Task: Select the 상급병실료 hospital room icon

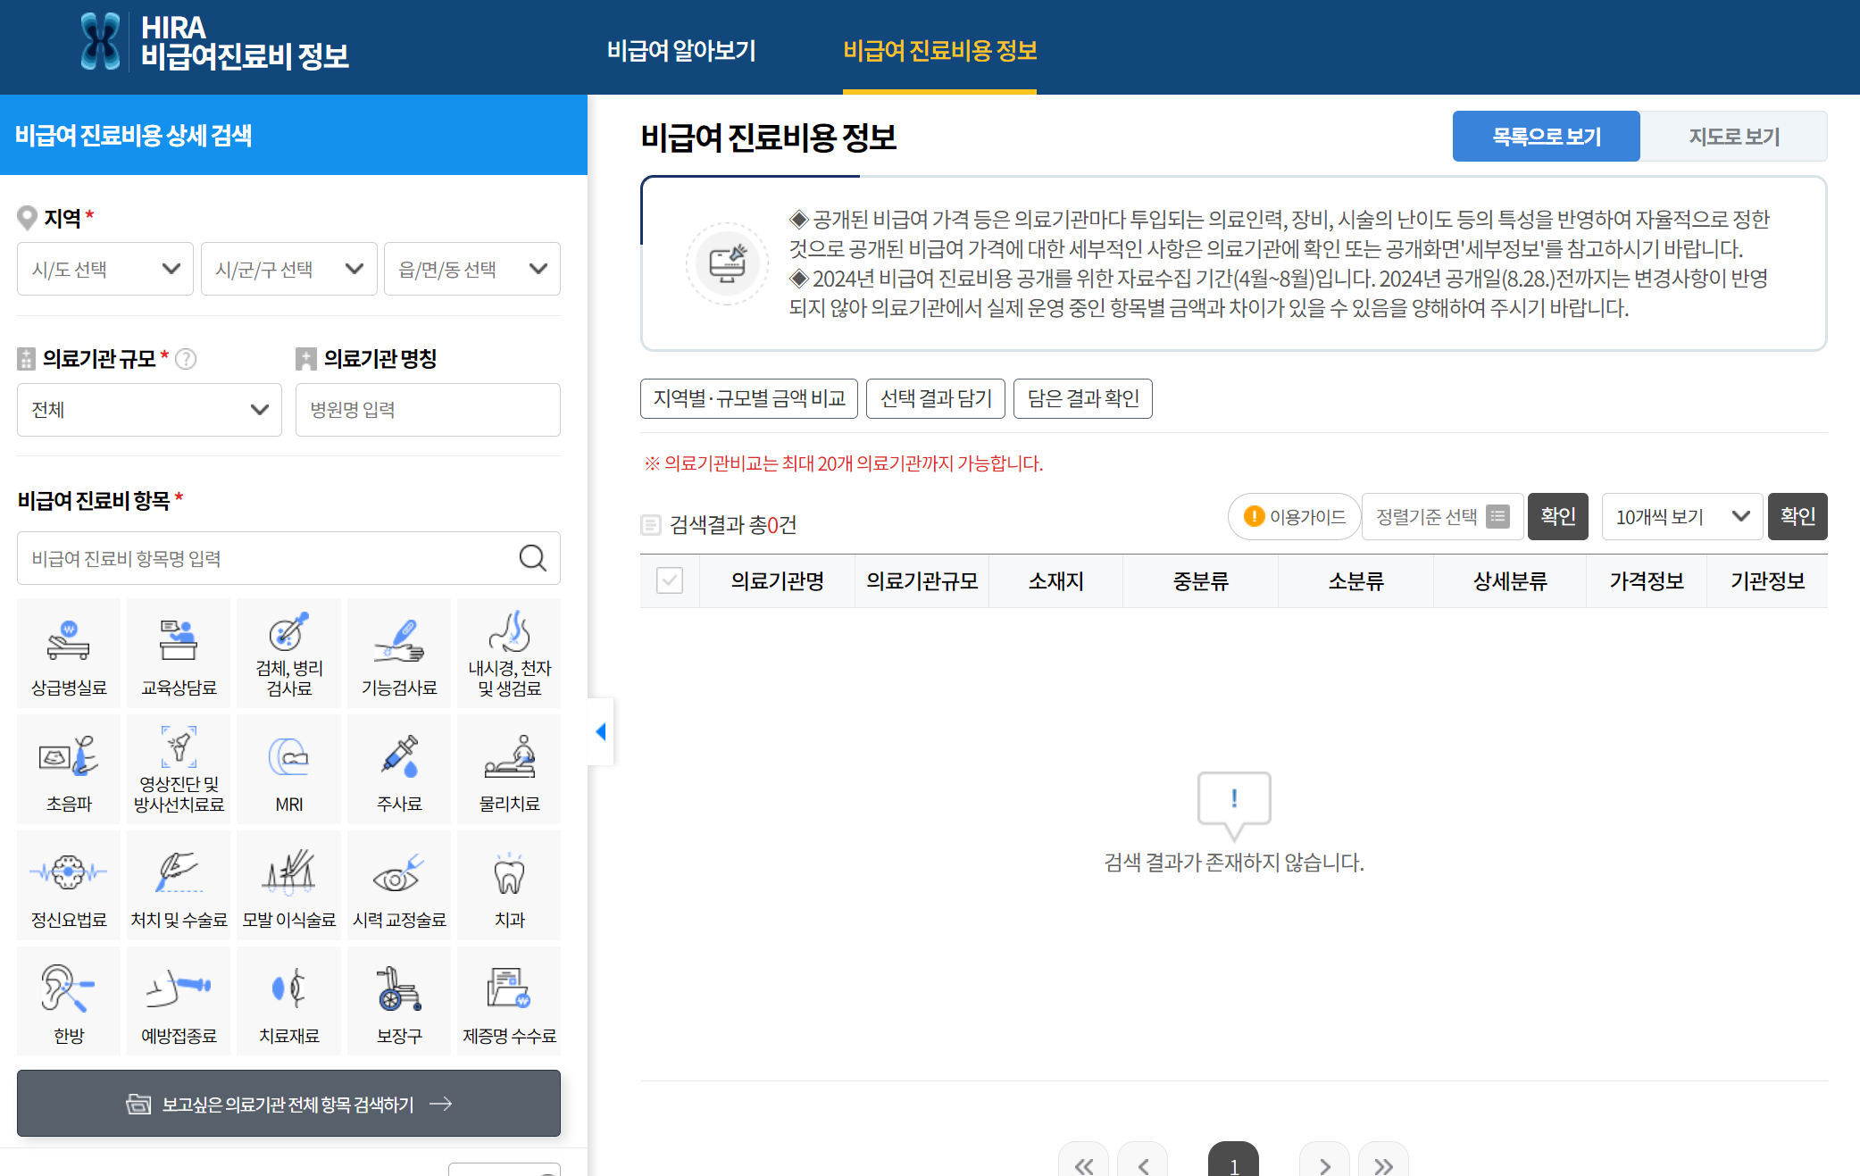Action: pyautogui.click(x=69, y=653)
